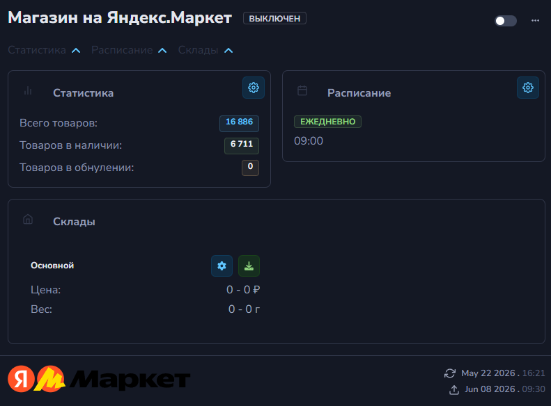
Task: Open Расписание settings gear
Action: click(x=528, y=88)
